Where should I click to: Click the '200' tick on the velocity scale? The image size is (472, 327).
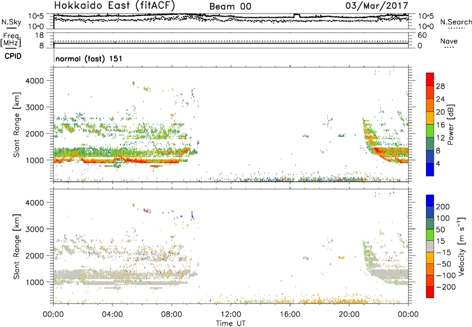(x=442, y=207)
